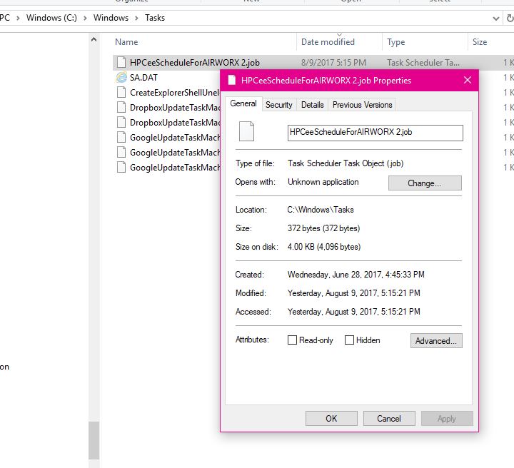514x468 pixels.
Task: Click the third GoogleUpdateTaskMach file icon
Action: click(121, 168)
